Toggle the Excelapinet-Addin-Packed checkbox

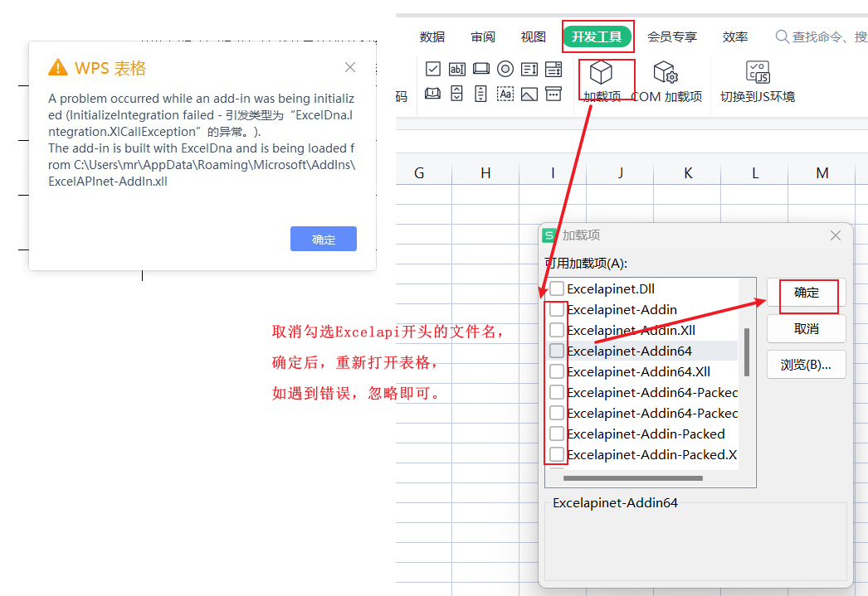[557, 434]
